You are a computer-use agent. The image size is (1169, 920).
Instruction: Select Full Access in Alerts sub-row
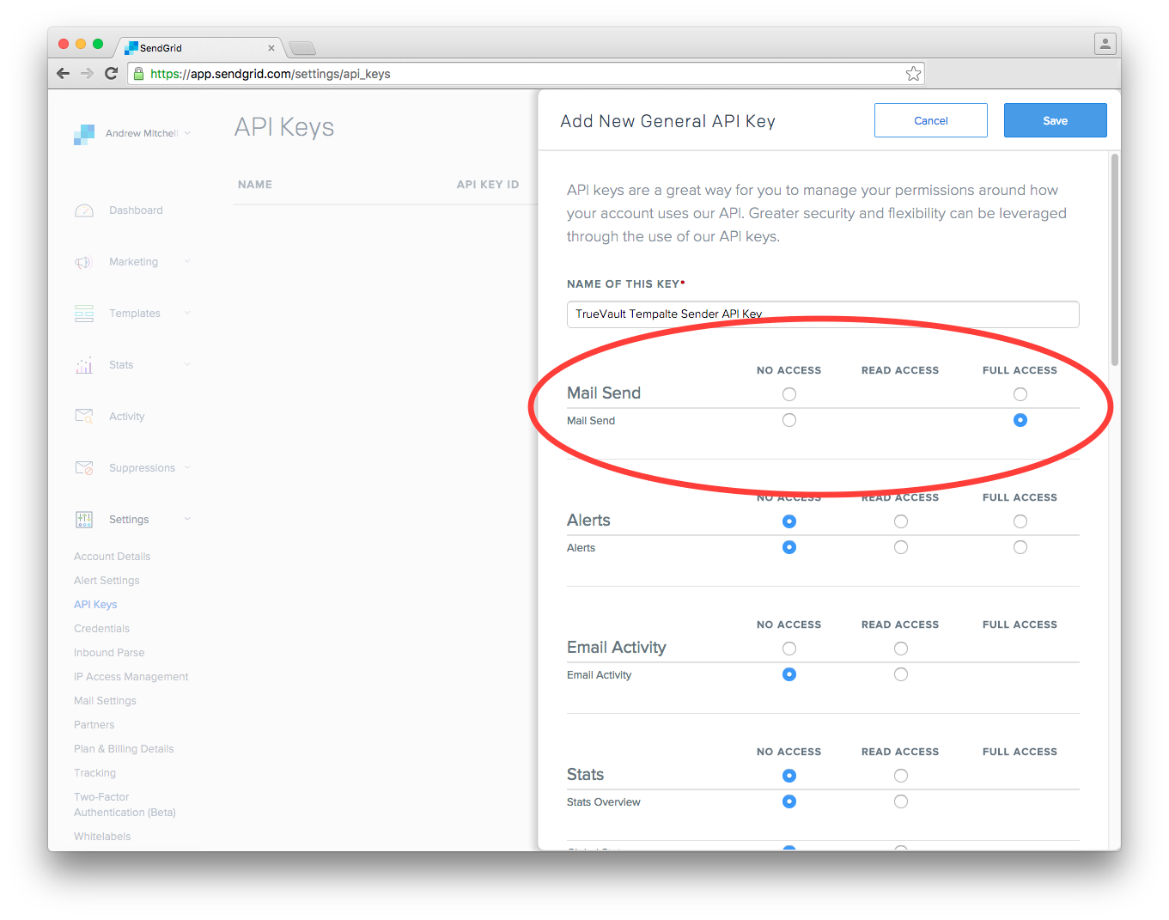[1020, 547]
